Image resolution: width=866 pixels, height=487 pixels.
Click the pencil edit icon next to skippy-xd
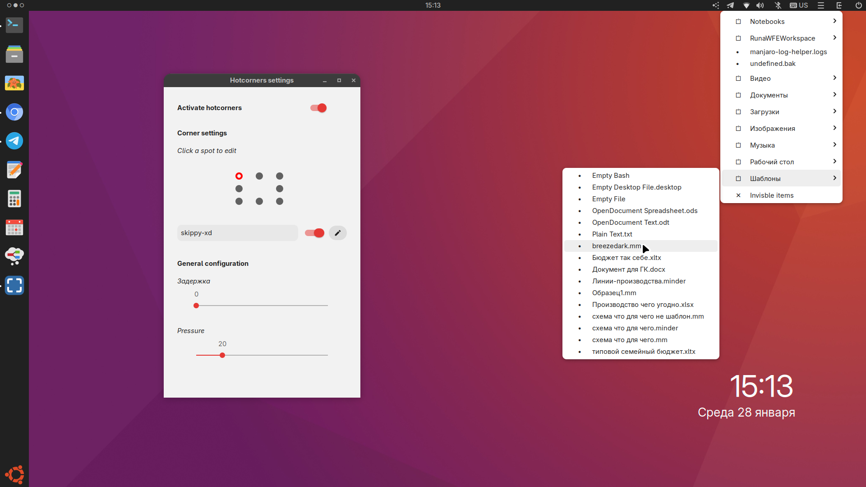[x=337, y=233]
